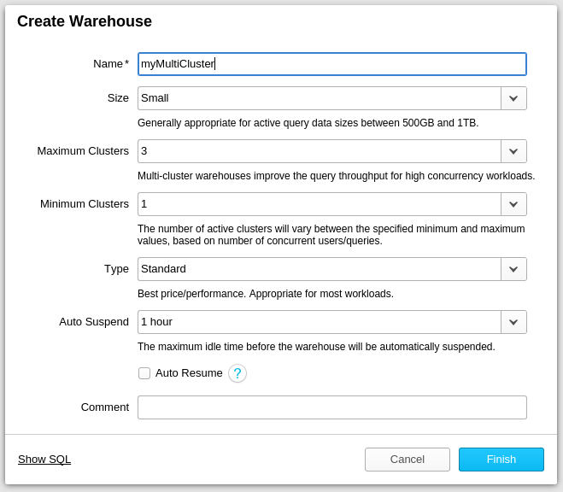Click the Maximum Clusters chevron arrow
563x492 pixels.
[513, 151]
